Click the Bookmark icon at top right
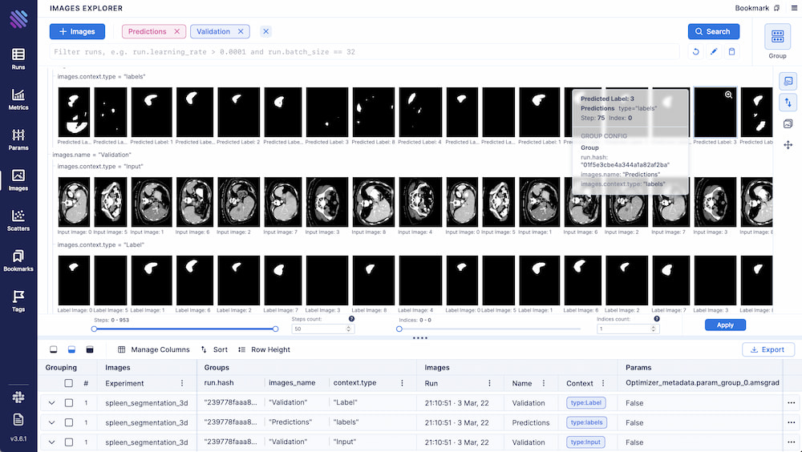Viewport: 802px width, 452px height. click(776, 8)
